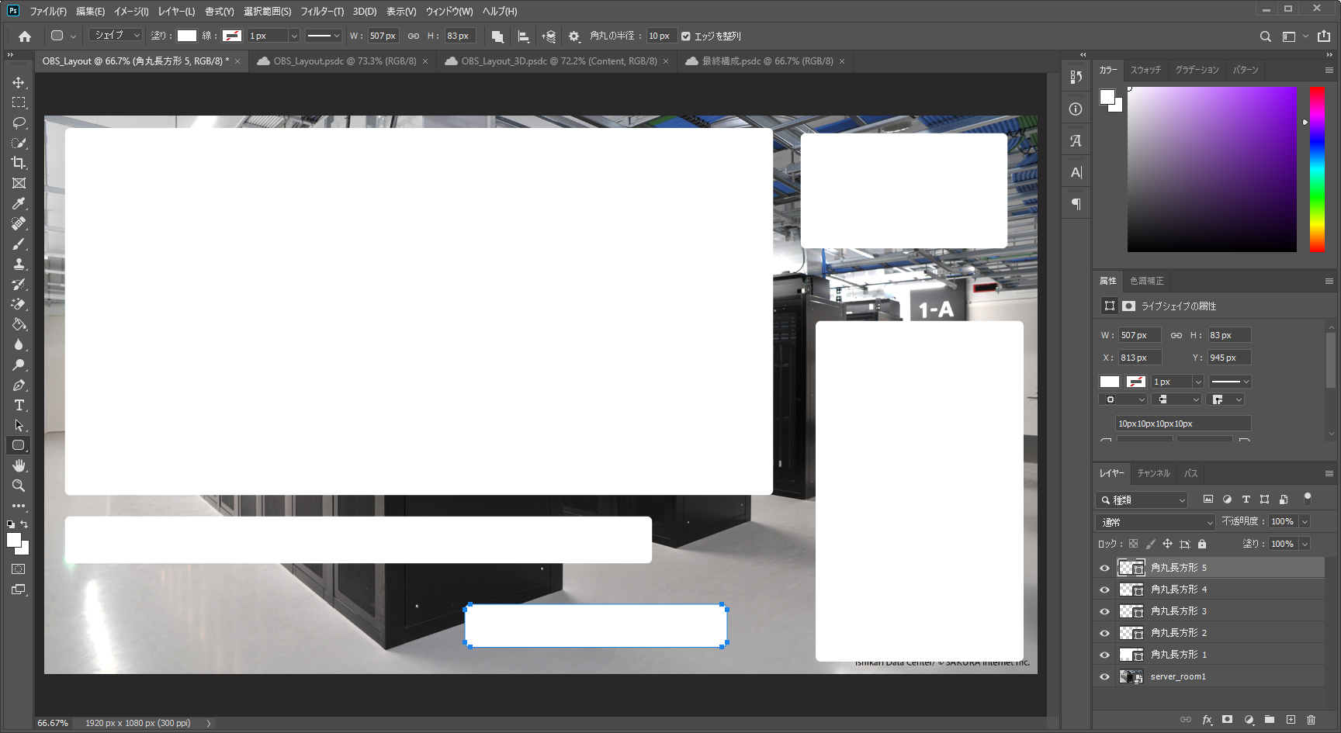Switch to the チャンネル tab
This screenshot has width=1341, height=733.
pyautogui.click(x=1153, y=473)
